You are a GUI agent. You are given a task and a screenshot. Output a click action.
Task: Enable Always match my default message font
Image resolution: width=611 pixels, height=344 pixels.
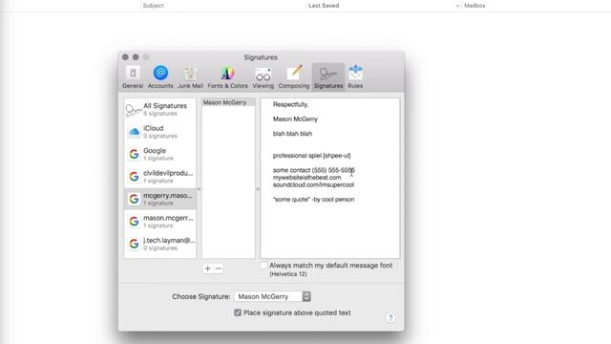pyautogui.click(x=263, y=266)
